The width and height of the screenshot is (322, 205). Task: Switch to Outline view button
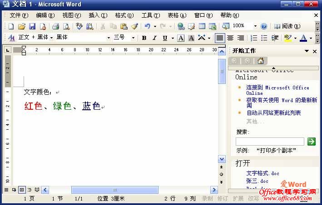tap(30, 190)
